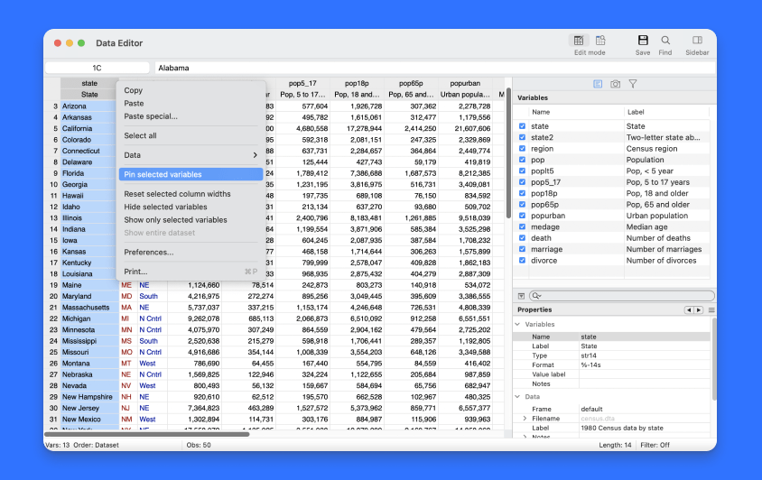
Task: Click row number 25 header
Action: pos(52,352)
